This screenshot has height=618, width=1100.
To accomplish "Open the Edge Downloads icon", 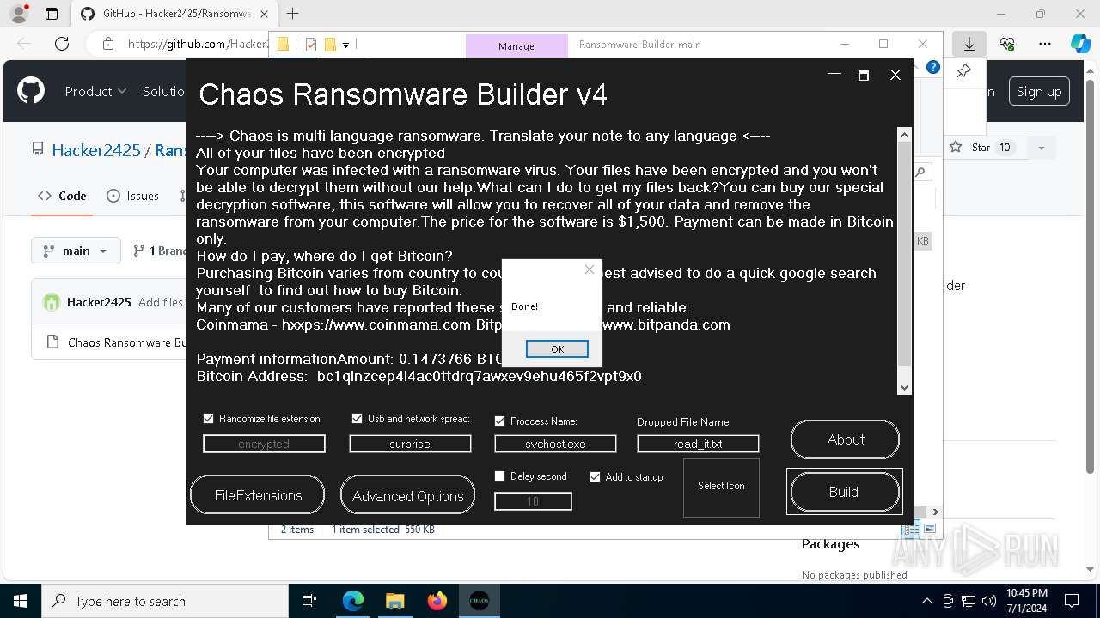I will pos(969,44).
